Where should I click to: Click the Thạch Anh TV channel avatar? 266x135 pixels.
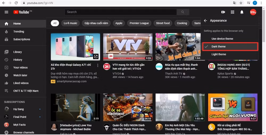pos(159,66)
